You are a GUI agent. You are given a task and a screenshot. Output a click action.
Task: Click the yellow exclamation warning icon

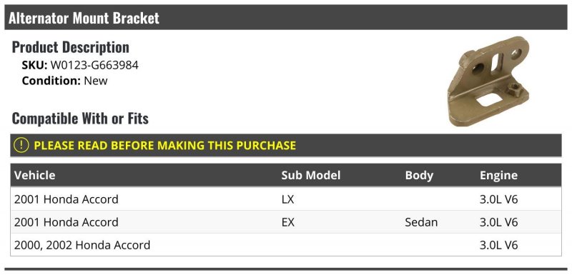(x=21, y=145)
